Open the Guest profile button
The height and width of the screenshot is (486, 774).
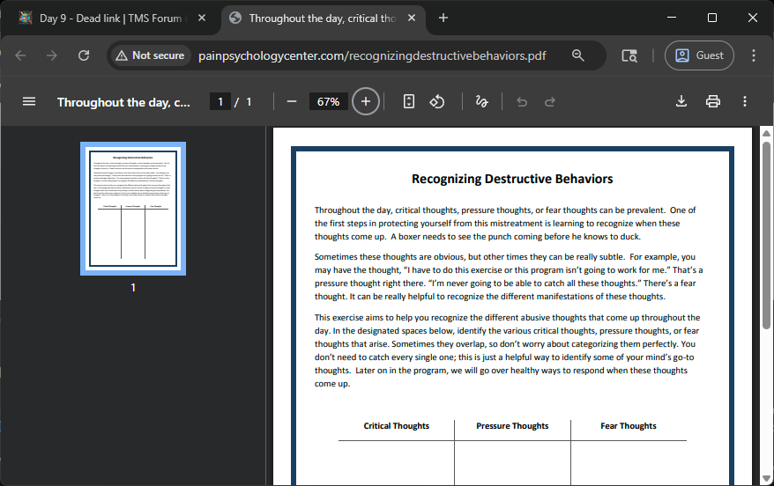tap(699, 55)
